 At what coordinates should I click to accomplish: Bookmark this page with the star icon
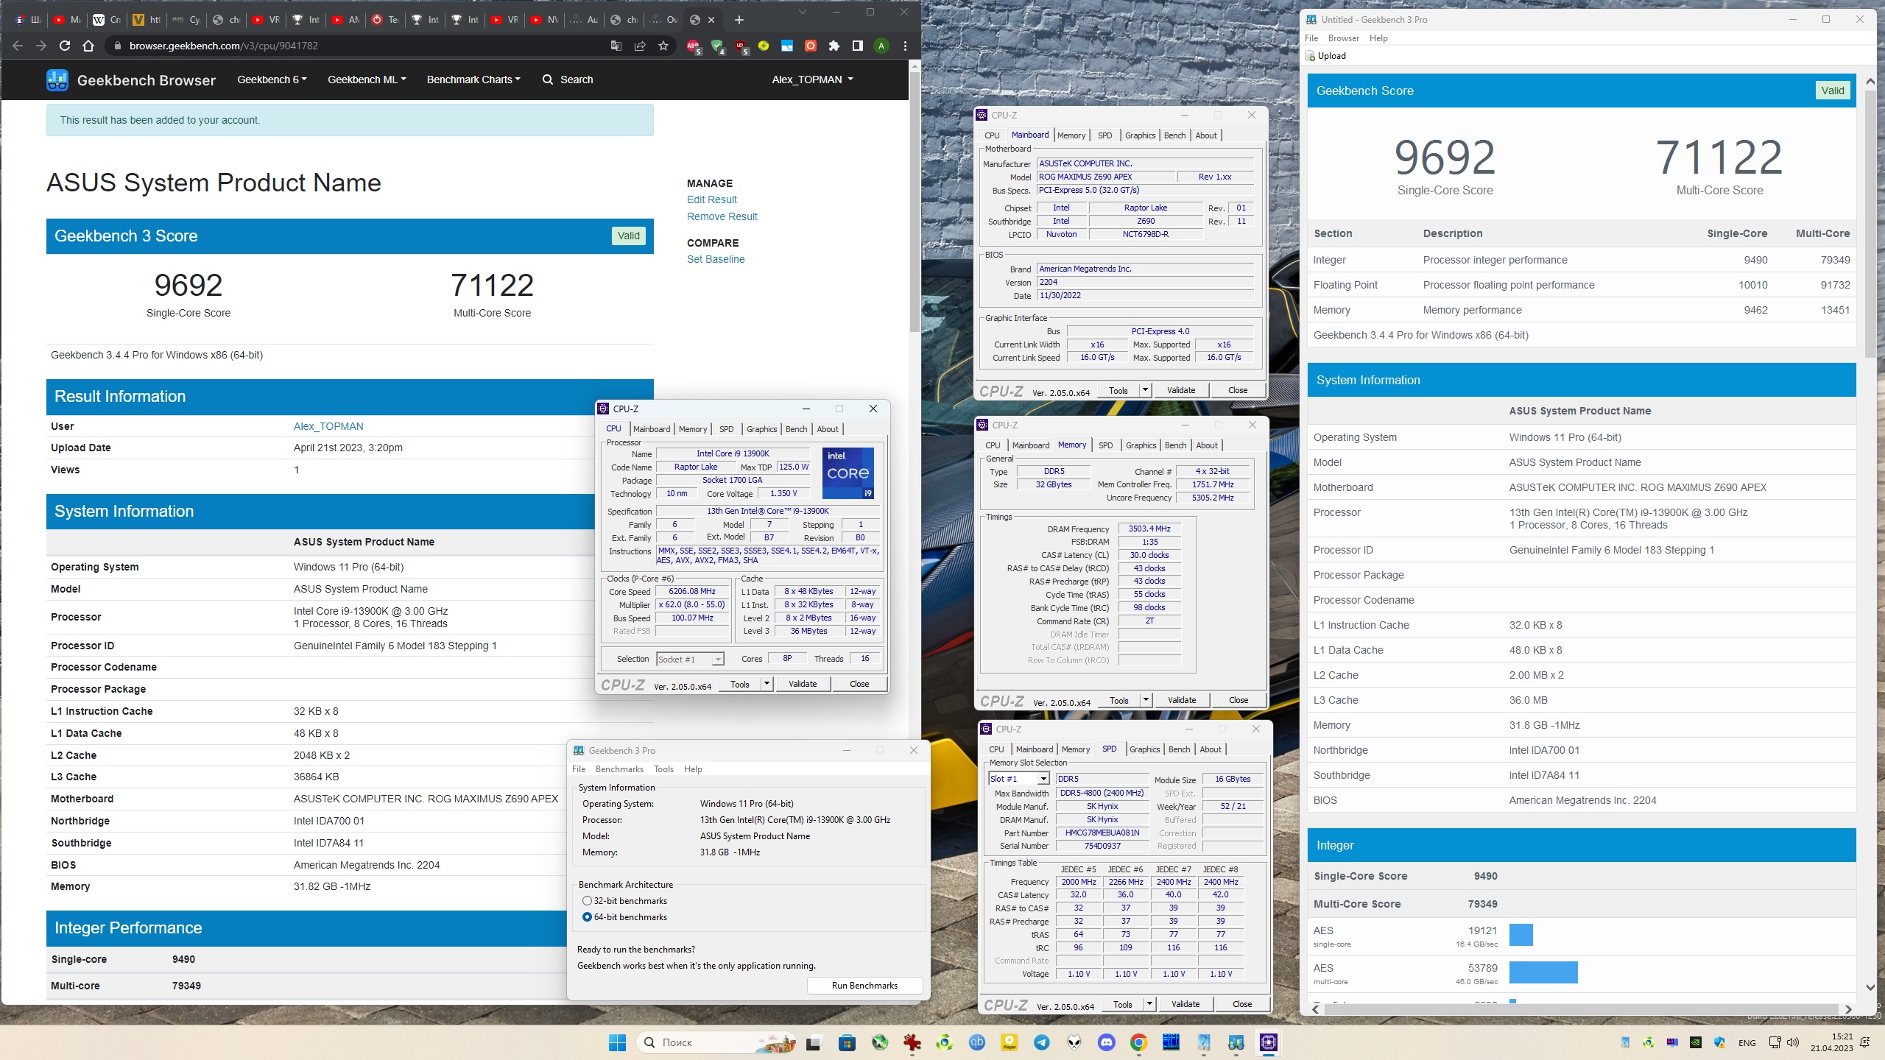click(x=663, y=46)
